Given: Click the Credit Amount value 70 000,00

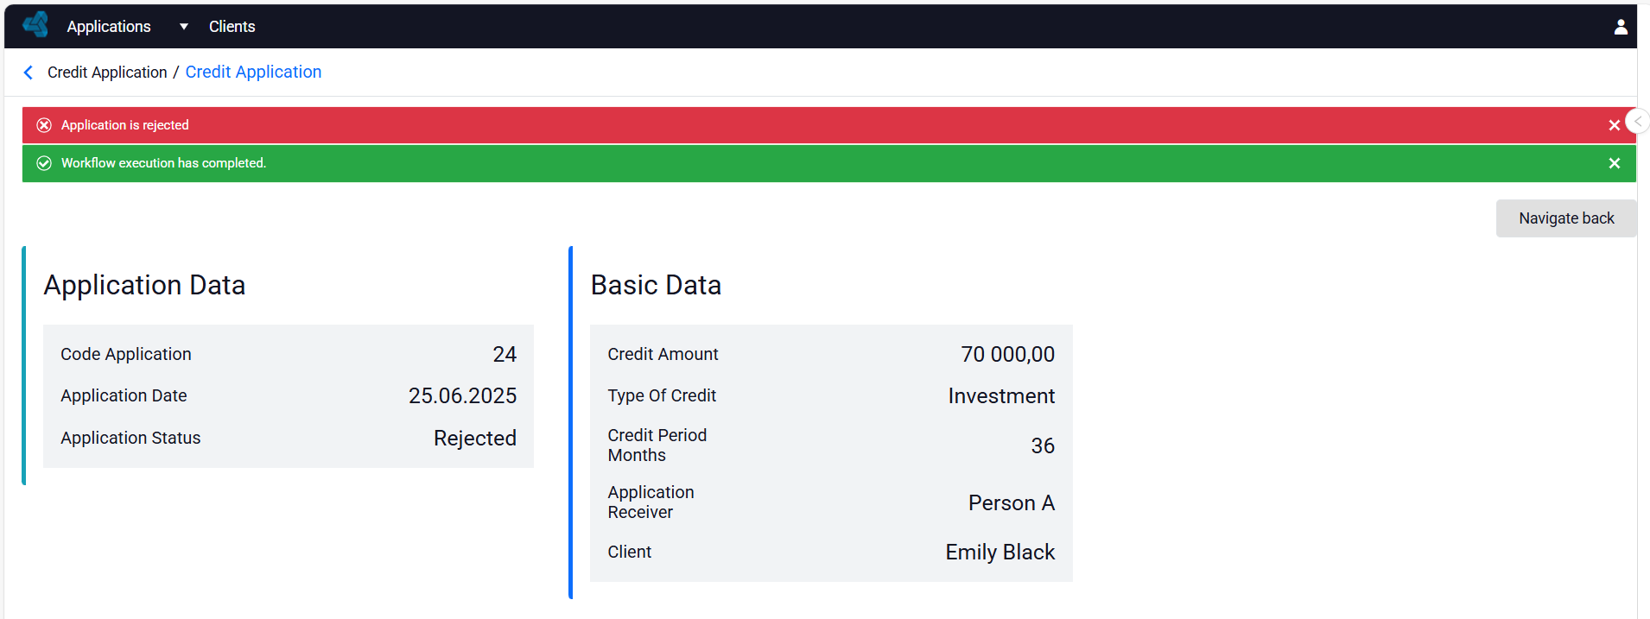Looking at the screenshot, I should coord(1007,354).
